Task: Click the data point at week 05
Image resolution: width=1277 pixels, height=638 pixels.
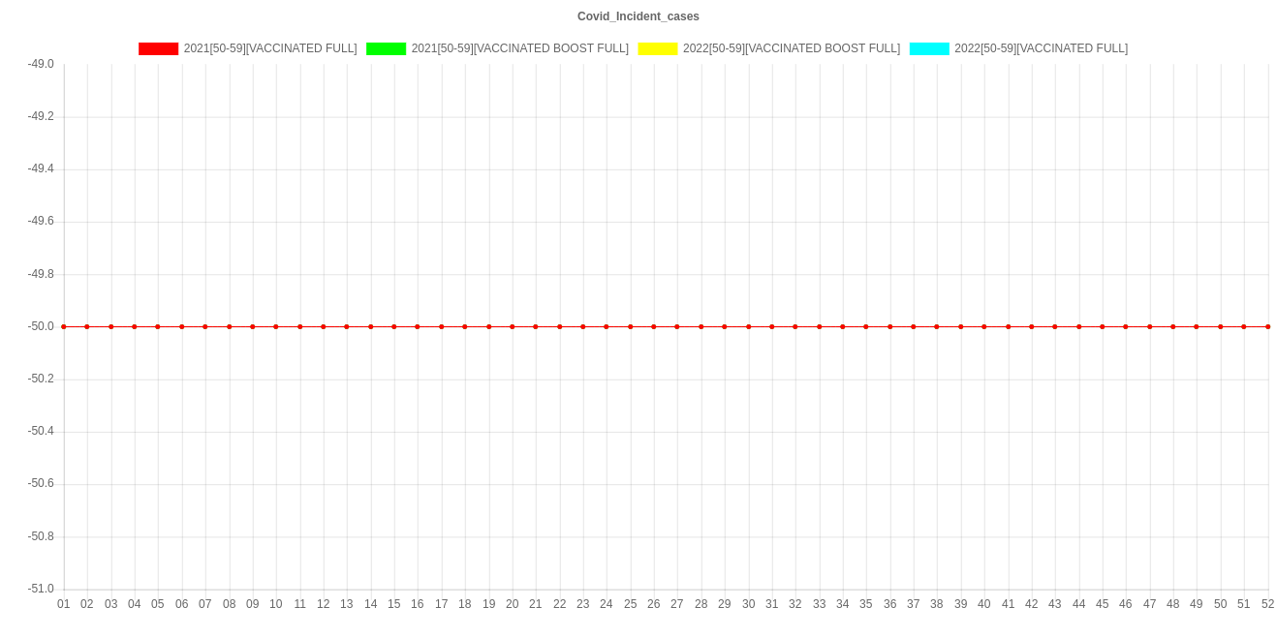Action: pos(158,326)
